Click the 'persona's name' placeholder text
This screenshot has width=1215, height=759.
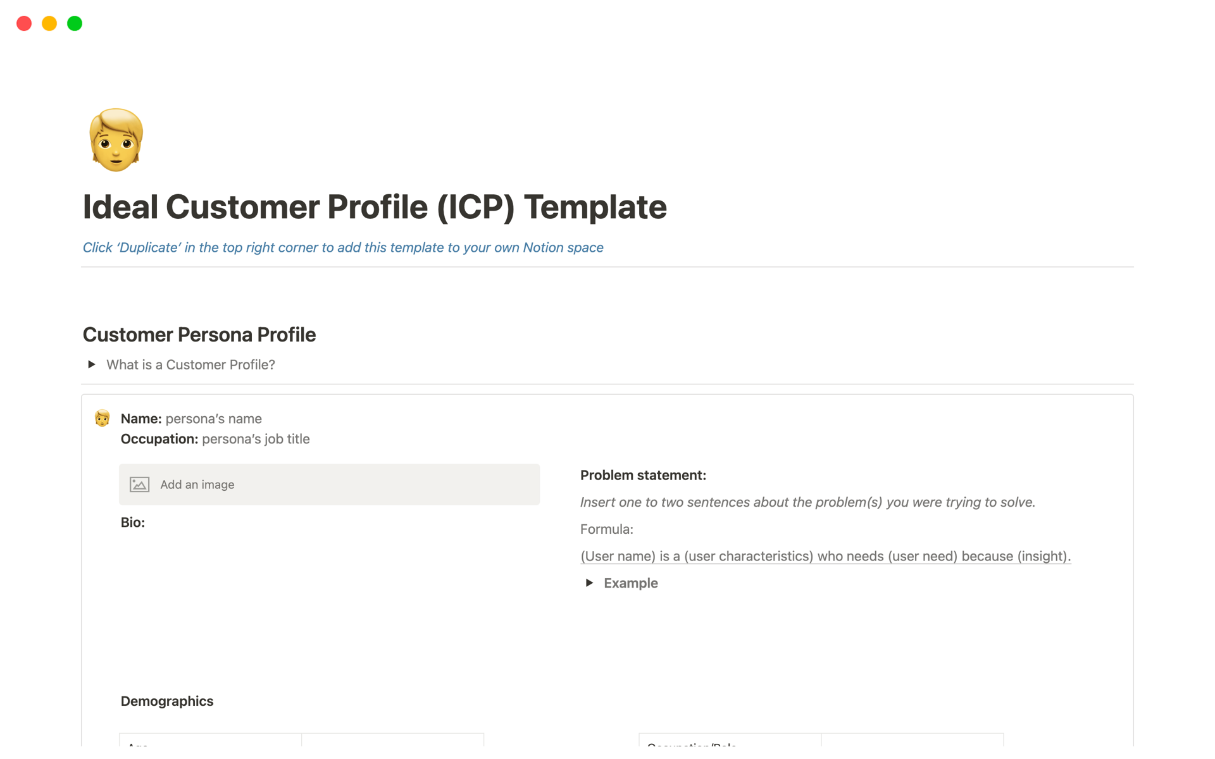tap(213, 418)
